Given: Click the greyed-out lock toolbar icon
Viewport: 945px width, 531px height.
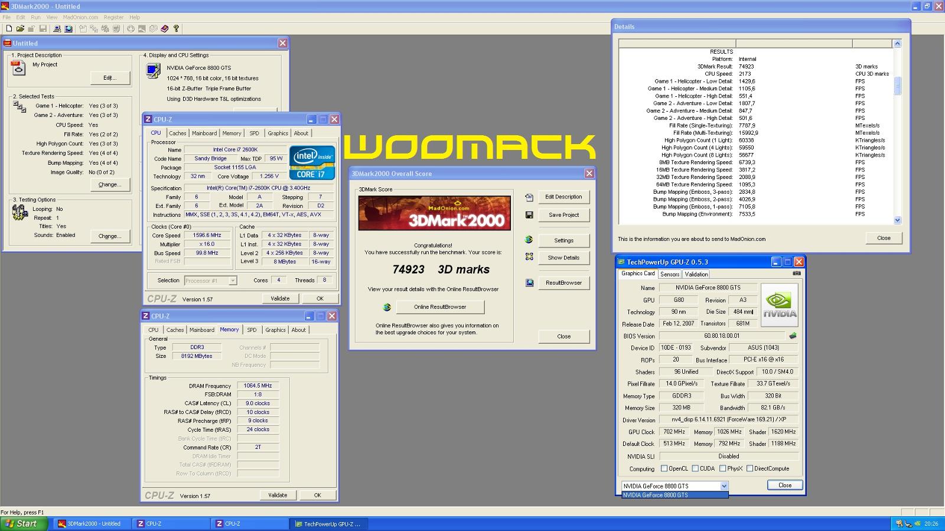Looking at the screenshot, I should 32,28.
